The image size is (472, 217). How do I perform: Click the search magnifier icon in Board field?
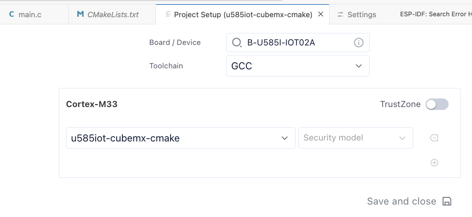[237, 43]
